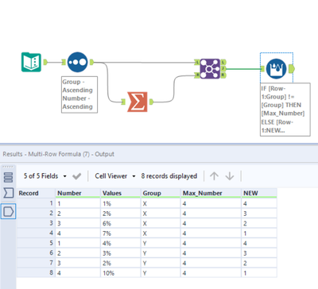Click the Multi-Row Formula annotation box
318x289 pixels.
[x=285, y=110]
